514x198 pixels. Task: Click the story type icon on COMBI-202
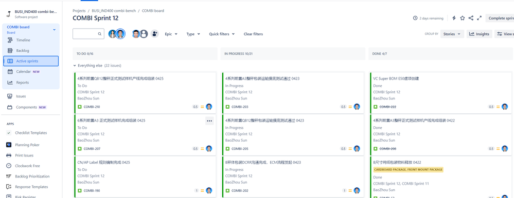(227, 190)
